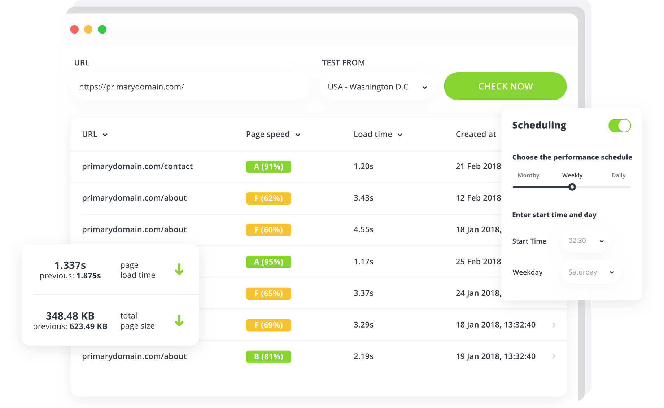This screenshot has width=664, height=408.
Task: Click the green page load time arrow
Action: tap(179, 269)
